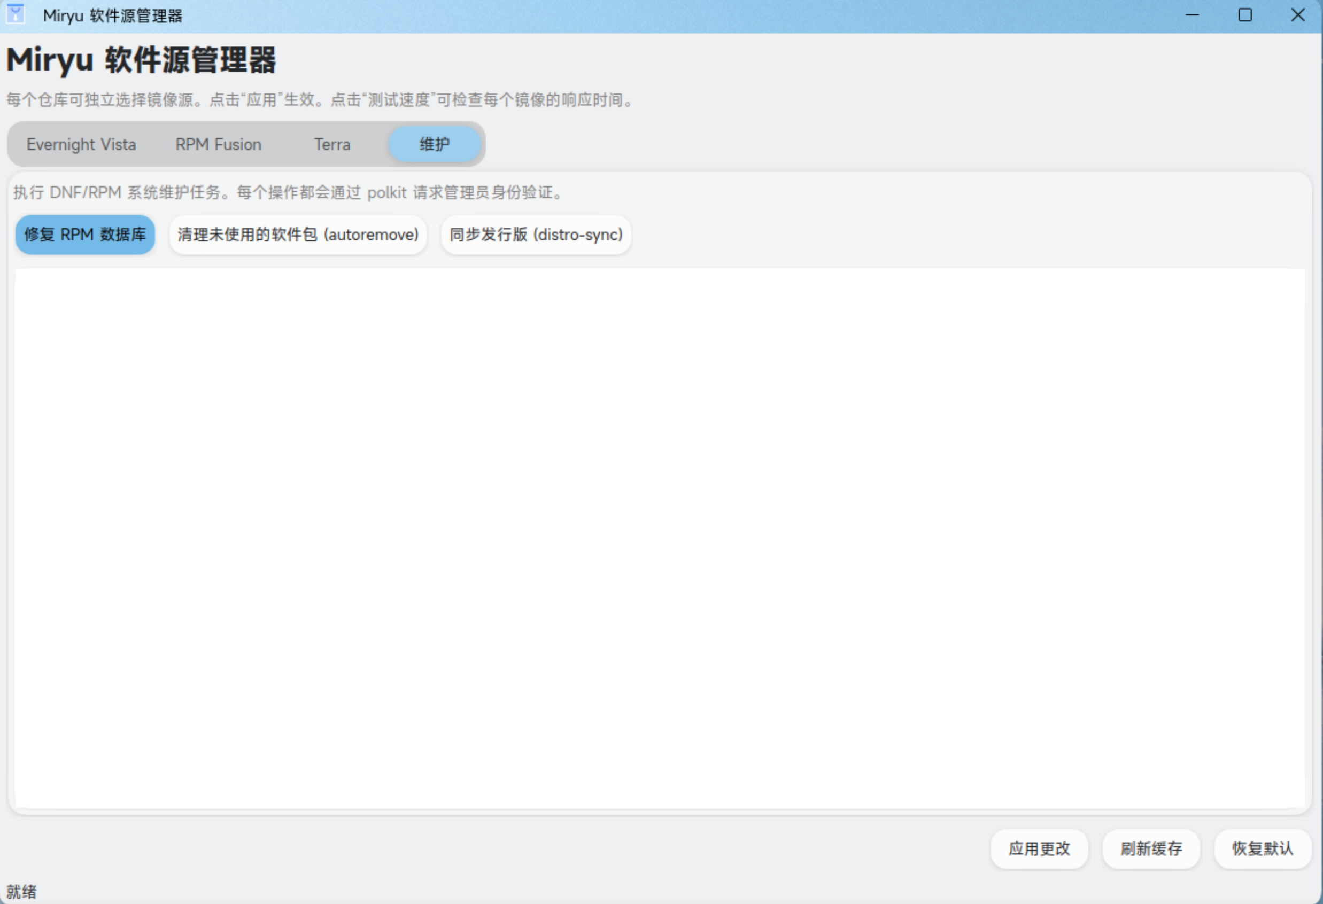Image resolution: width=1323 pixels, height=904 pixels.
Task: Click the 就绪 status bar text
Action: click(x=21, y=892)
